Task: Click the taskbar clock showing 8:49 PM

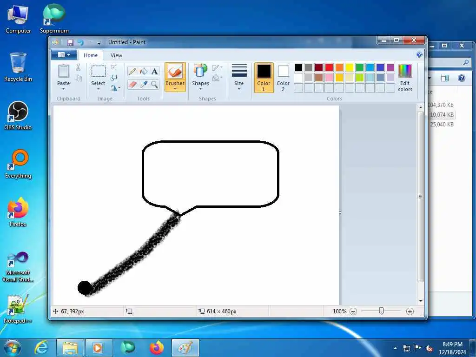Action: pyautogui.click(x=452, y=348)
